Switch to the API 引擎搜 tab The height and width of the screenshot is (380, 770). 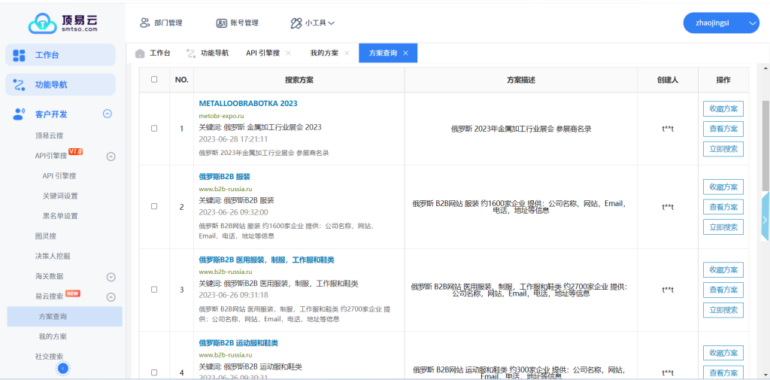point(262,53)
